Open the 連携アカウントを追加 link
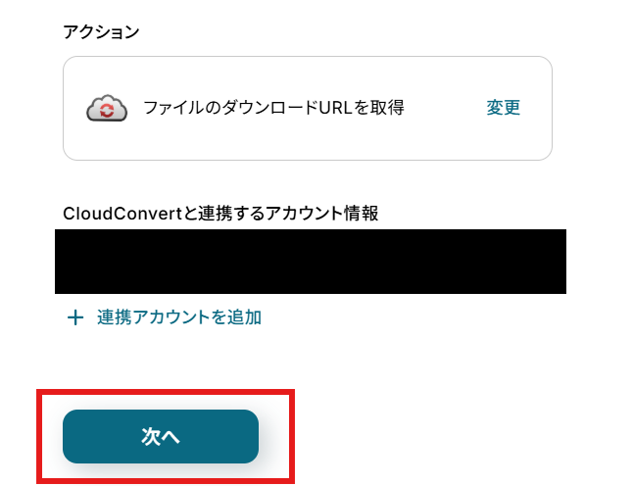 179,317
